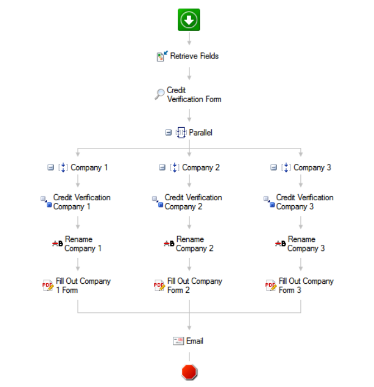Select the Credit Verification Form magnifier icon
374x387 pixels.
pyautogui.click(x=159, y=94)
